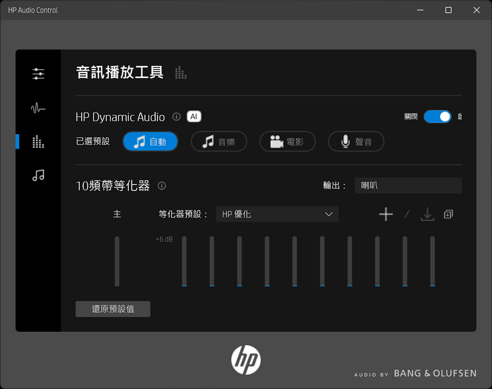
Task: Click the equalizer icon beside 音訊播放工具 title
Action: (181, 73)
